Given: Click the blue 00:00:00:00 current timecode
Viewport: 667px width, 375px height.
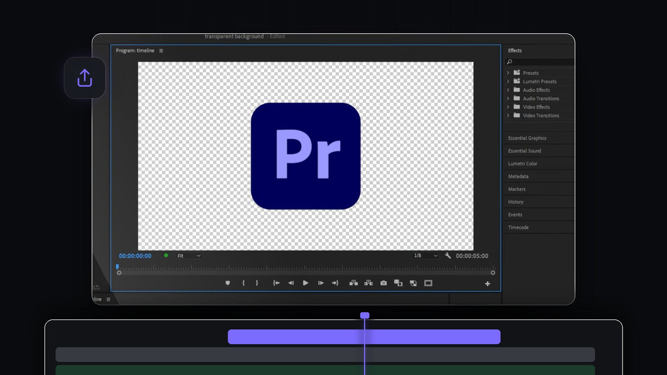Looking at the screenshot, I should pos(135,256).
